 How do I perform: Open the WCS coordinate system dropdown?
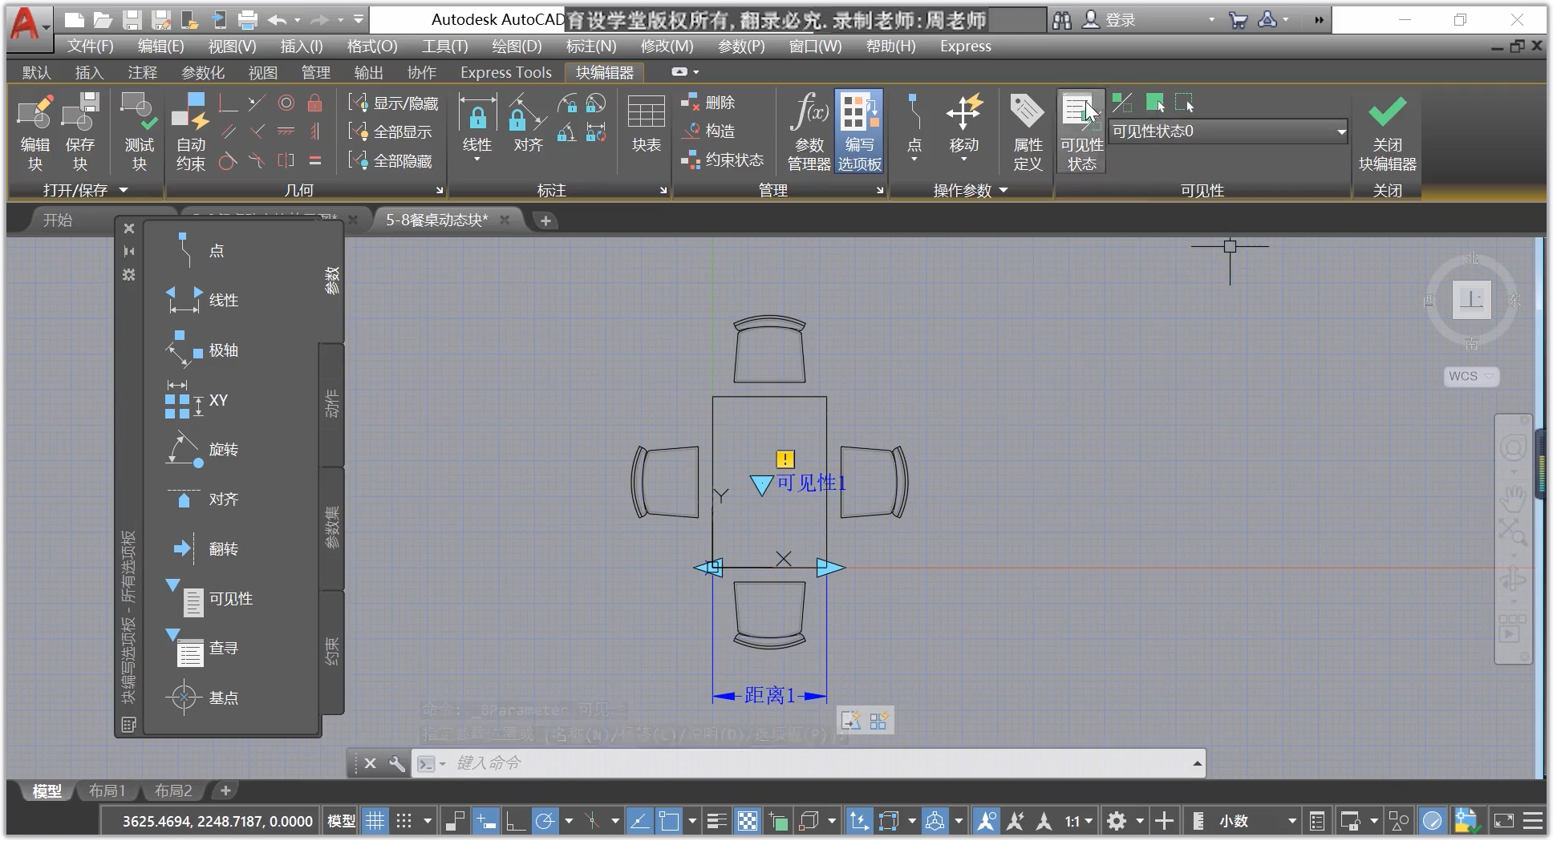[1471, 376]
